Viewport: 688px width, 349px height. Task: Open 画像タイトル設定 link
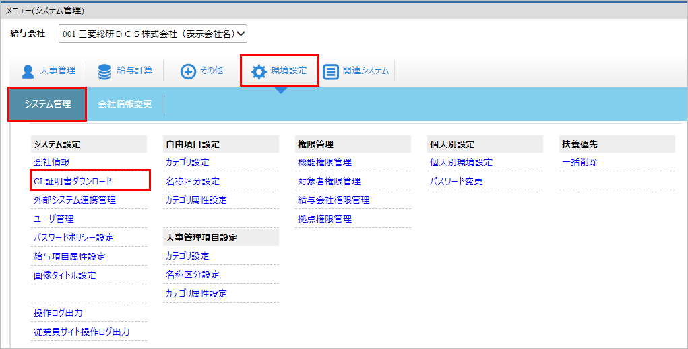pos(65,276)
